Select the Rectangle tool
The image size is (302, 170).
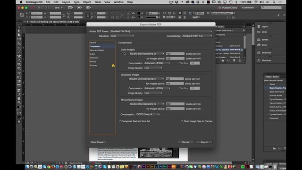coord(19,68)
